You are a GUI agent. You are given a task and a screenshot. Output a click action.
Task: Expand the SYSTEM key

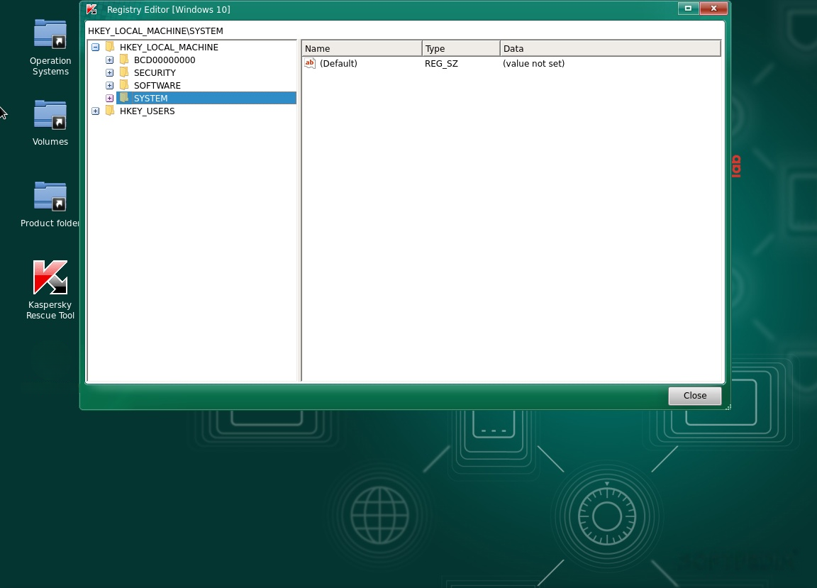[109, 98]
